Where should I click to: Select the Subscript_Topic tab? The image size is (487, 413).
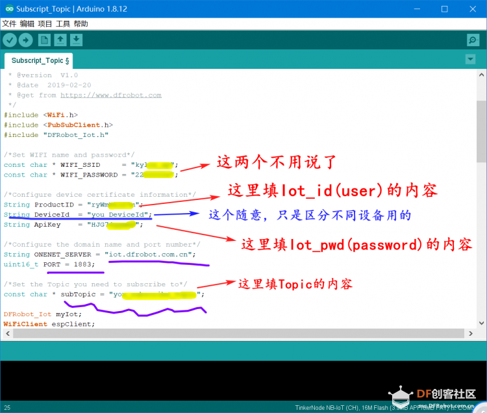pos(39,60)
